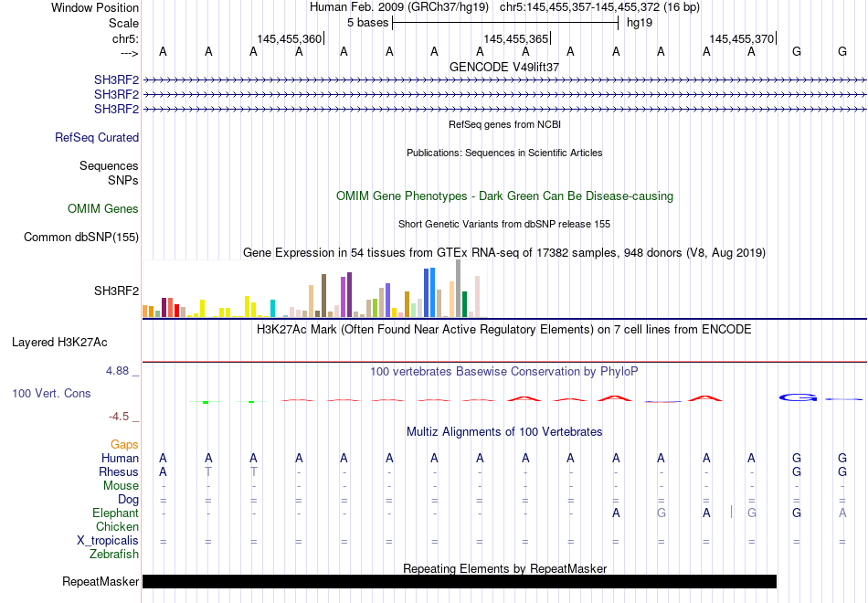
Task: Click the SNPs track label
Action: (x=123, y=180)
